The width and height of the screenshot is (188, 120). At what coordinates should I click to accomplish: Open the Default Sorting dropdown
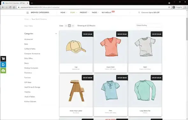pos(149,25)
